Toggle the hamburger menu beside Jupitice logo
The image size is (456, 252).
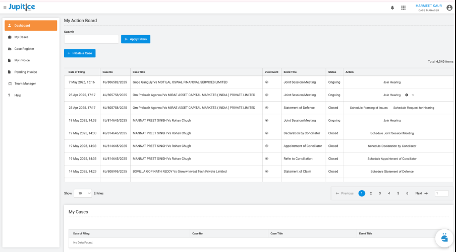point(5,8)
